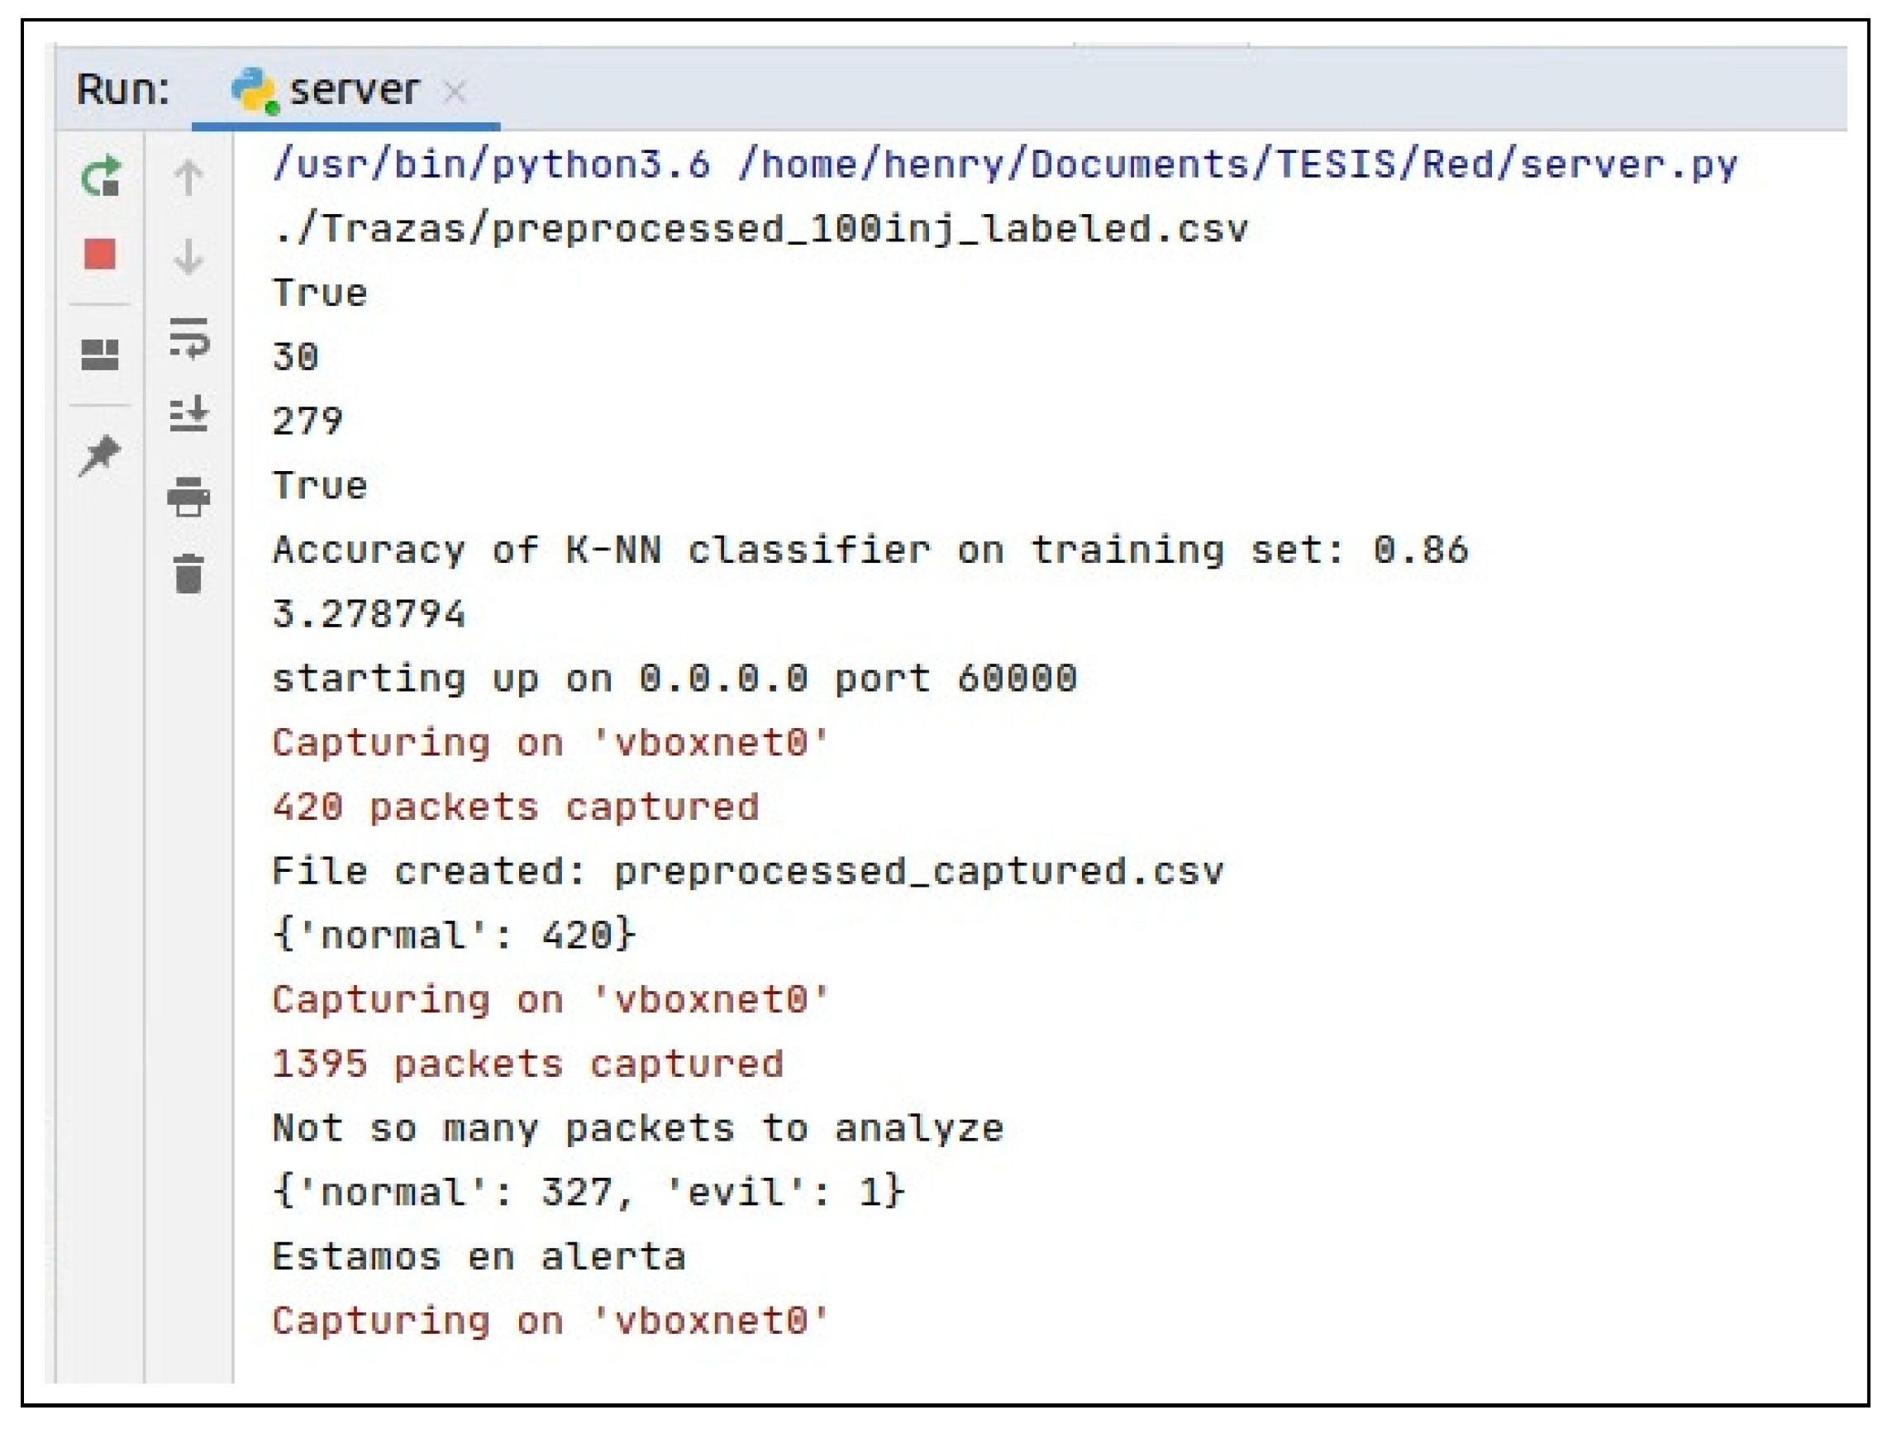1892x1429 pixels.
Task: Click the up arrow in console toolbar
Action: coord(188,177)
